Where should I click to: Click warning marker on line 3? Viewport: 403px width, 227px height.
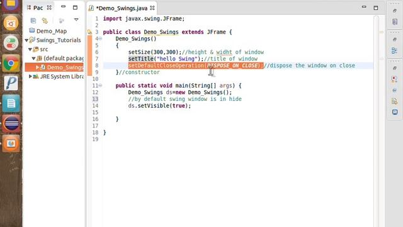click(89, 32)
